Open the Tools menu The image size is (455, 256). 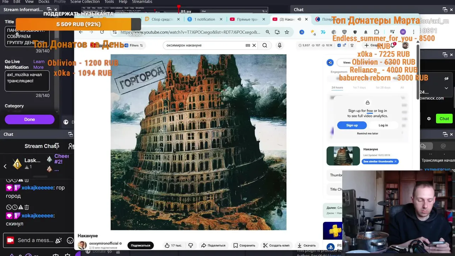coord(109,2)
